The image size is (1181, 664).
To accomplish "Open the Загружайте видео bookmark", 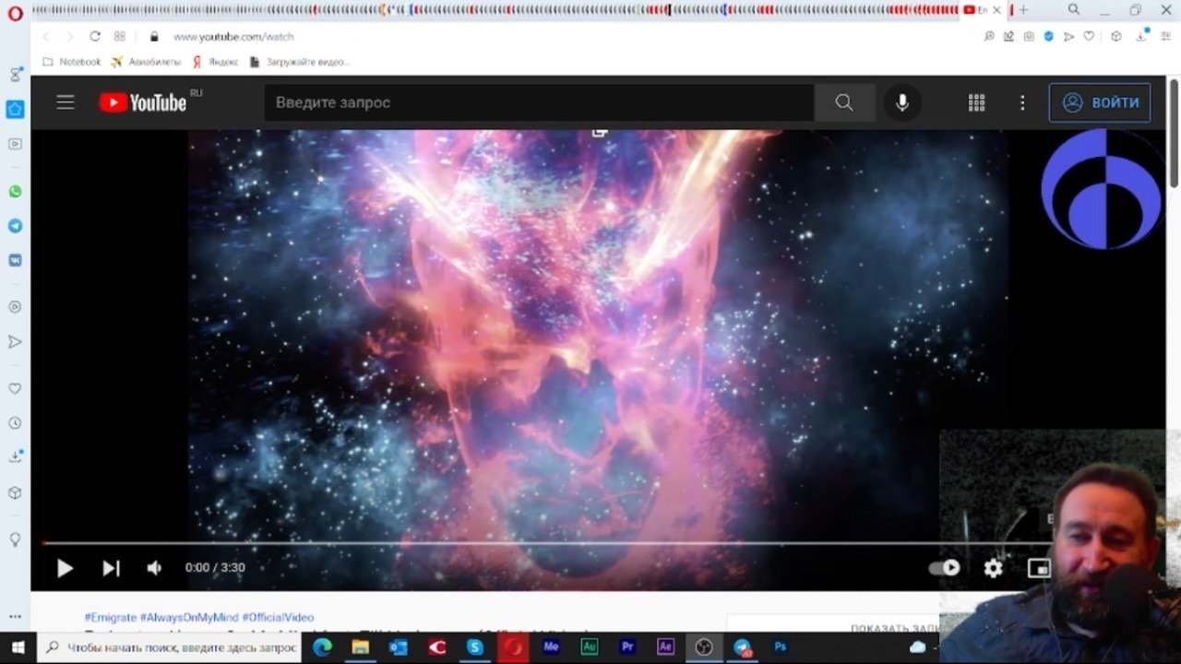I will coord(300,62).
